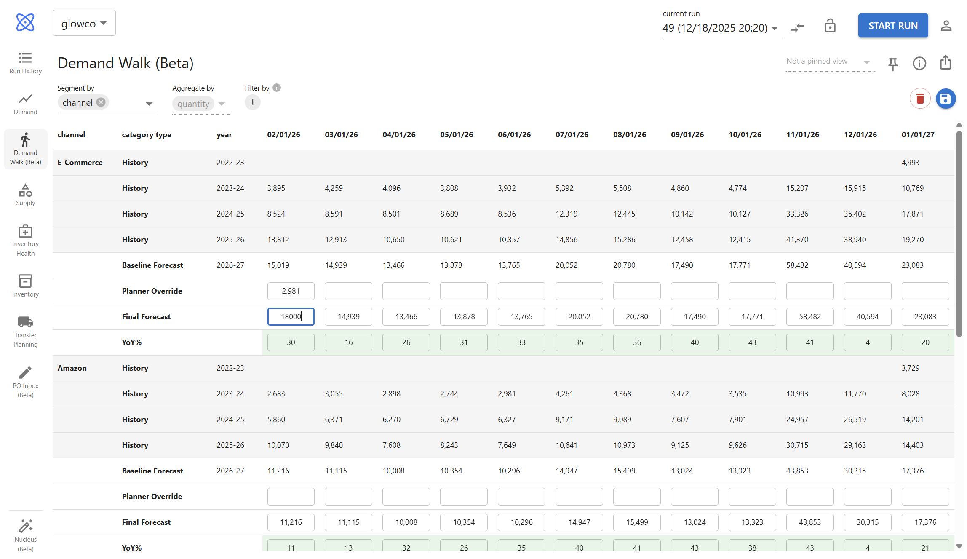This screenshot has height=559, width=967.
Task: Save changes with the blue save button
Action: tap(946, 99)
